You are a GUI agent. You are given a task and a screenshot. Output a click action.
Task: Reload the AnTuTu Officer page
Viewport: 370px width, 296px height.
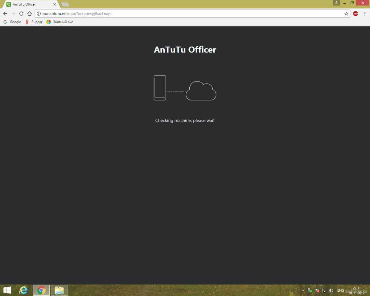click(x=21, y=14)
